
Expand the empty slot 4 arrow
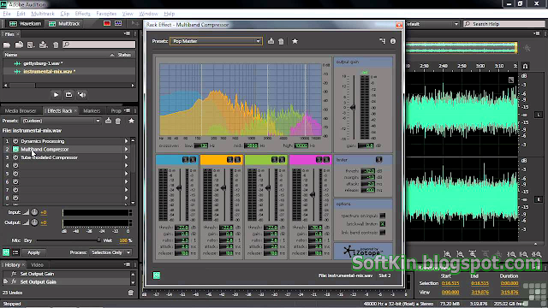click(x=126, y=165)
